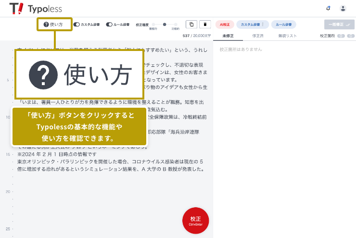Click the 537 / 20,000文字 character counter

[x=197, y=36]
